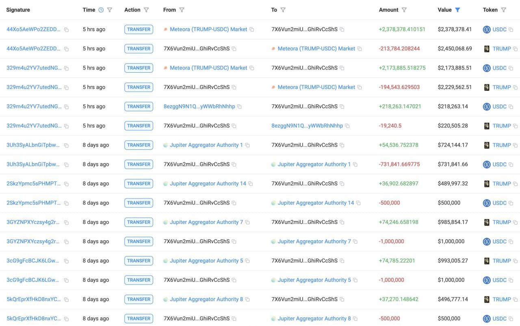Click the Signature column header
Screen dimensions: 520x326
18,10
